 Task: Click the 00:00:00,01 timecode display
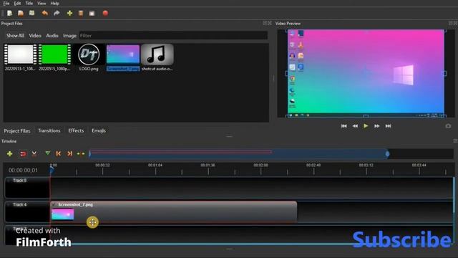(23, 171)
